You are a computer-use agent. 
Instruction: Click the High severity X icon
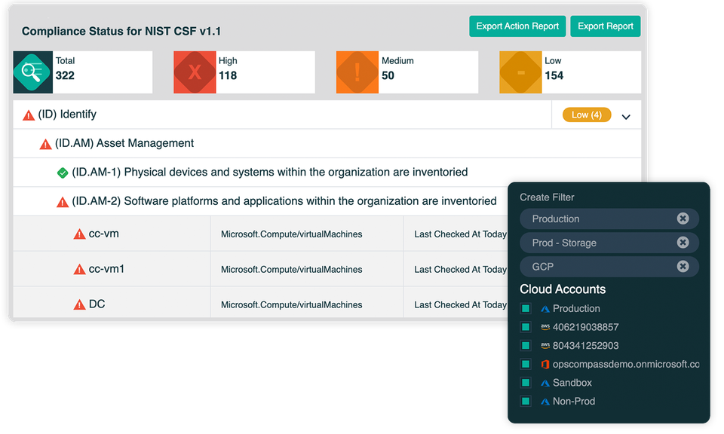pyautogui.click(x=195, y=72)
